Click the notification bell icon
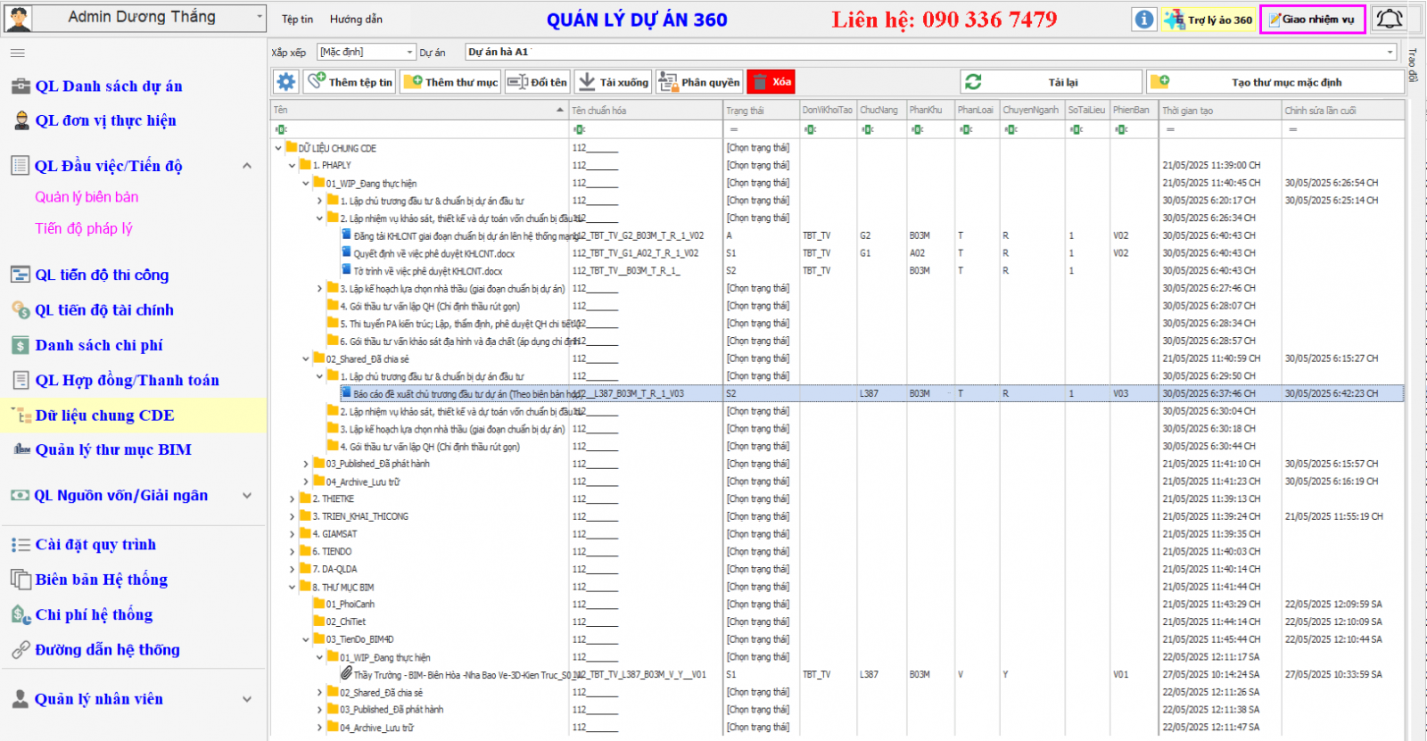 (1389, 19)
